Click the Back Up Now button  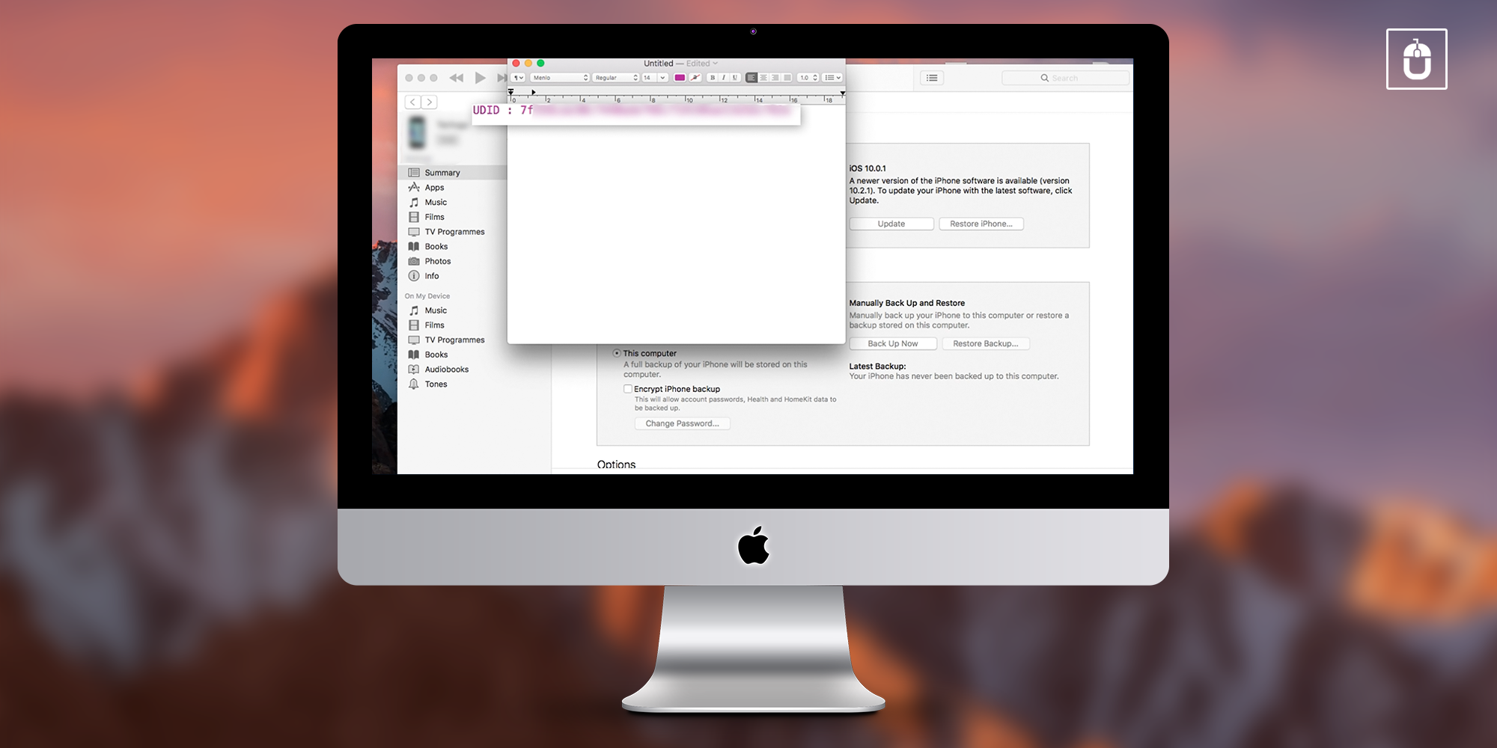click(892, 343)
